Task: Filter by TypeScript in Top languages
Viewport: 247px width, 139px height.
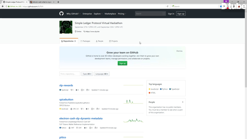Action: pyautogui.click(x=174, y=89)
